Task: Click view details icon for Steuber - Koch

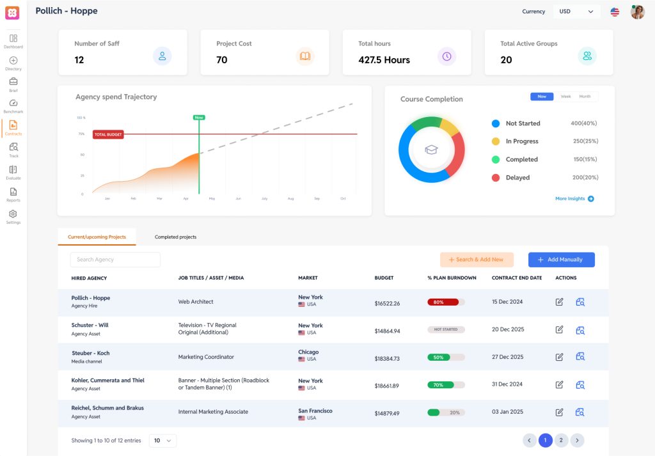Action: click(x=580, y=357)
